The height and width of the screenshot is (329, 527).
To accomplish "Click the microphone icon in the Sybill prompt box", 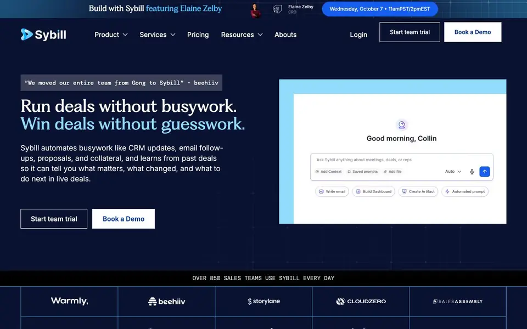I will pos(472,172).
